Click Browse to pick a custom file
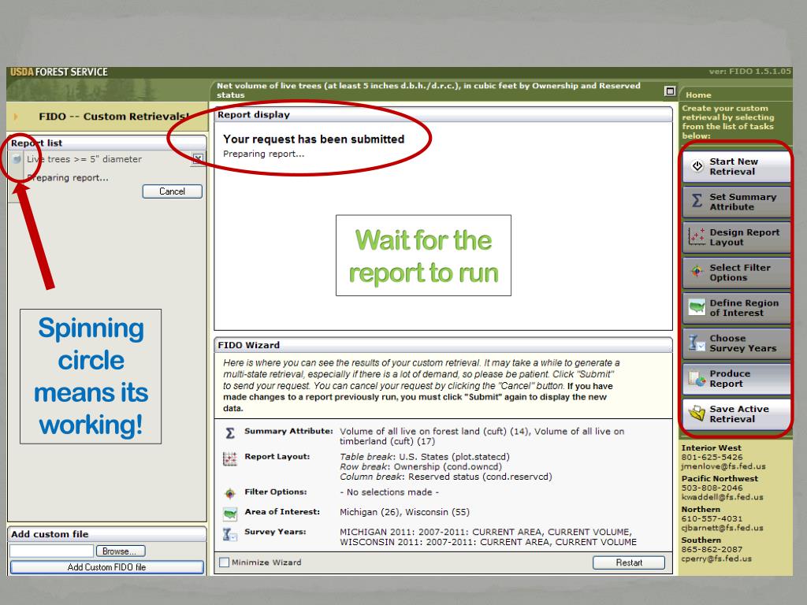Screen dimensions: 807x605 coord(121,551)
